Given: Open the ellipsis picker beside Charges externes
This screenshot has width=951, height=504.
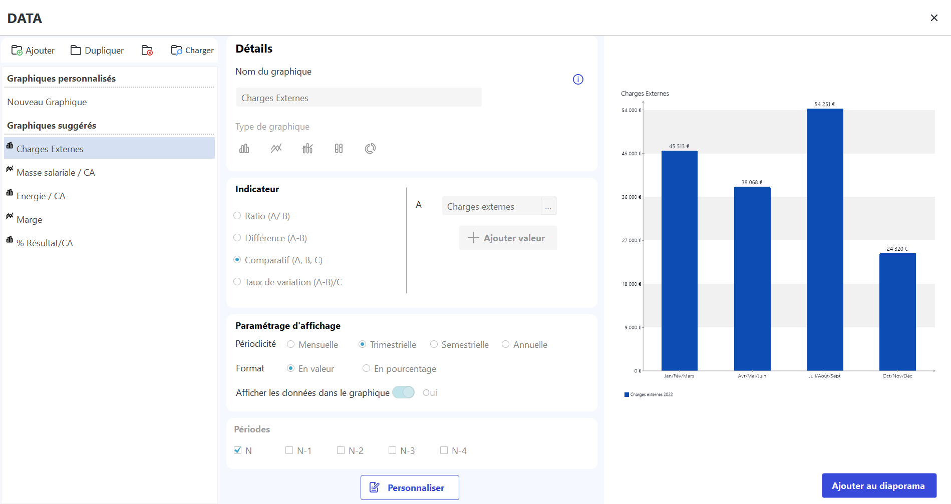Looking at the screenshot, I should coord(548,206).
